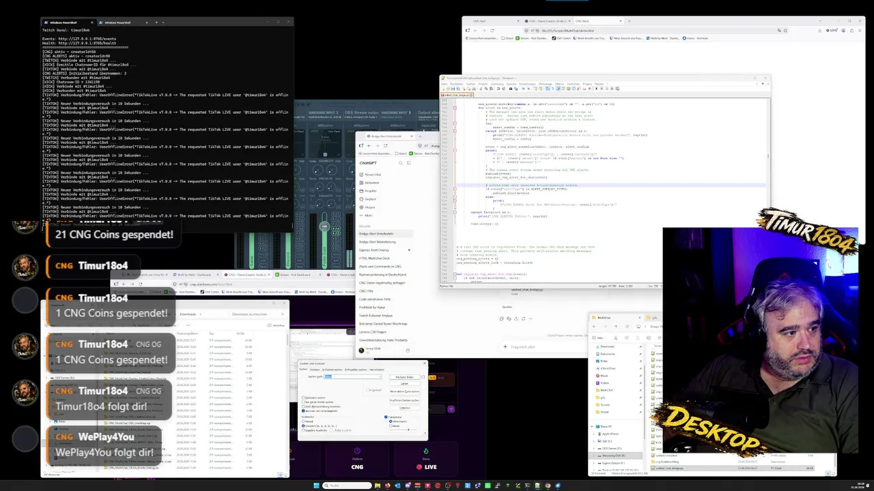
Task: Start a Neuer Chat in ChatGPT
Action: (371, 175)
